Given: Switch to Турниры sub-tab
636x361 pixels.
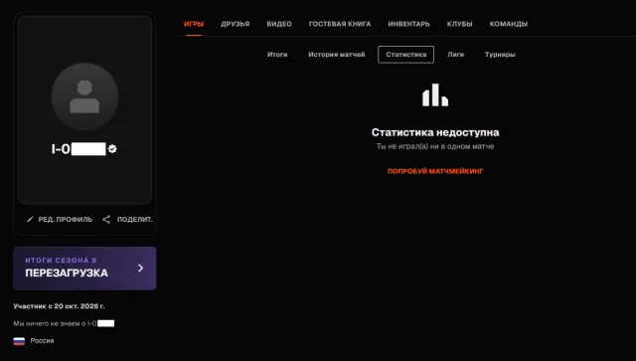Looking at the screenshot, I should [500, 55].
